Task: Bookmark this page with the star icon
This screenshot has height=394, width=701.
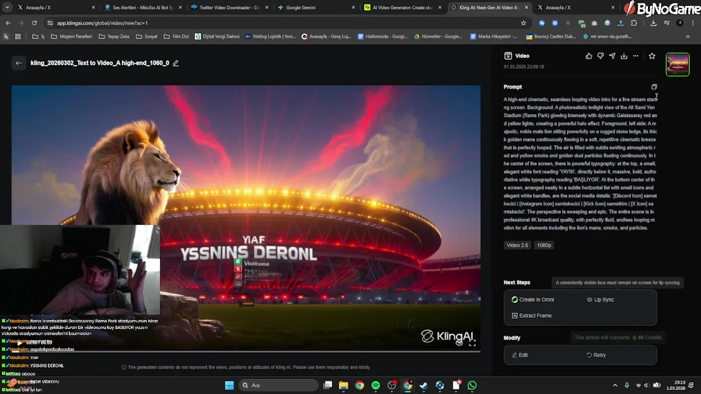Action: (524, 23)
